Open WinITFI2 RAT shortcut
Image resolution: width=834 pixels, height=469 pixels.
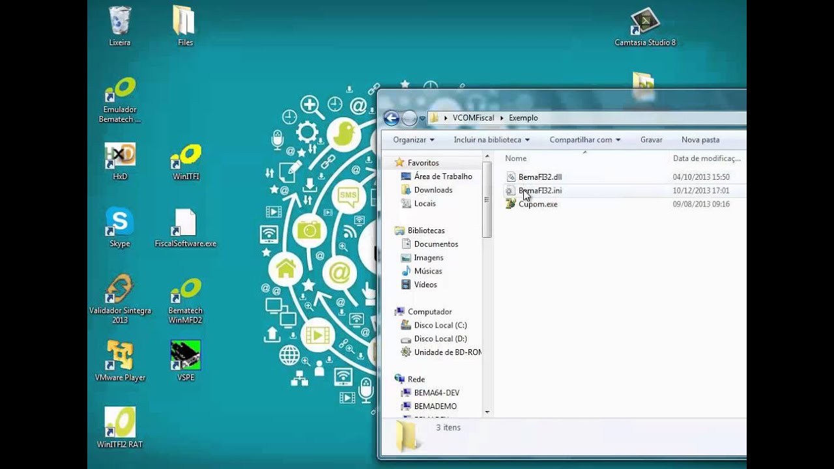[120, 428]
